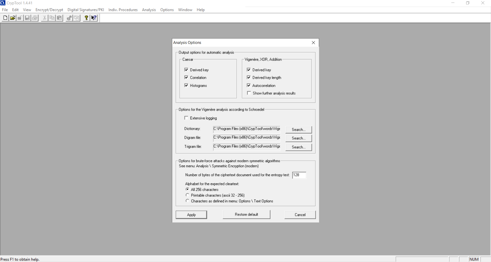
Task: Open the Help menu
Action: tap(201, 10)
